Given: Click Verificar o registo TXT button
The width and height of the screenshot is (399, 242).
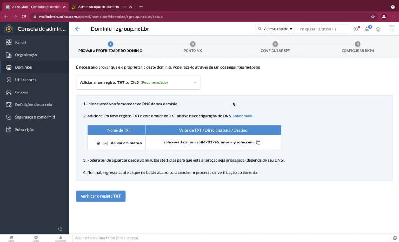Looking at the screenshot, I should click(100, 196).
